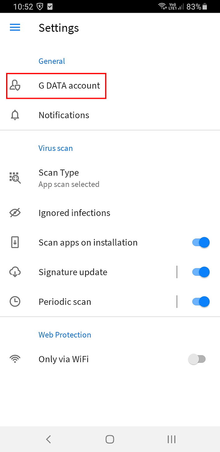Open the G DATA account entry
Screen dimensions: 220x452
[69, 86]
